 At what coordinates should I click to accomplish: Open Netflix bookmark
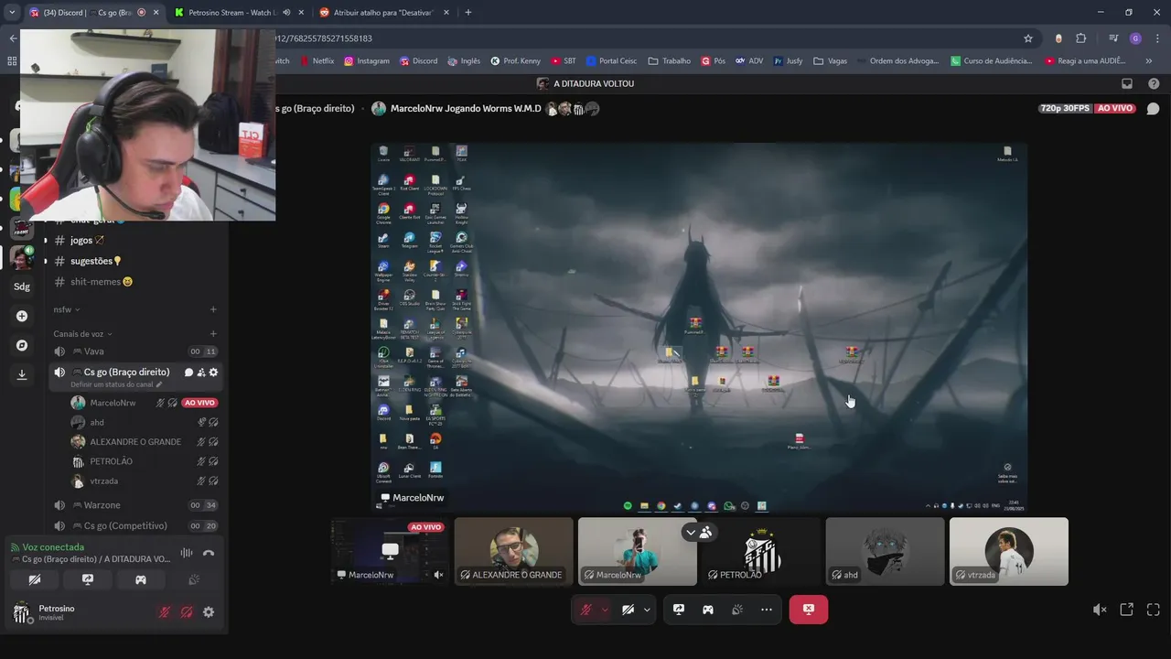(317, 61)
